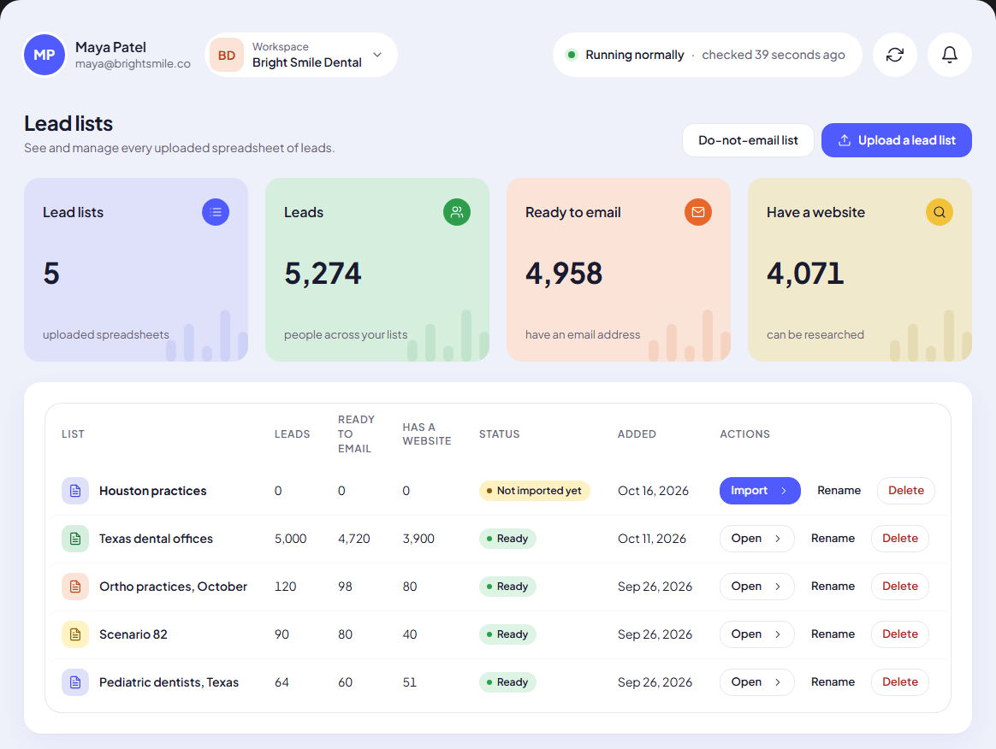Open the Do-not-email list

coord(748,140)
